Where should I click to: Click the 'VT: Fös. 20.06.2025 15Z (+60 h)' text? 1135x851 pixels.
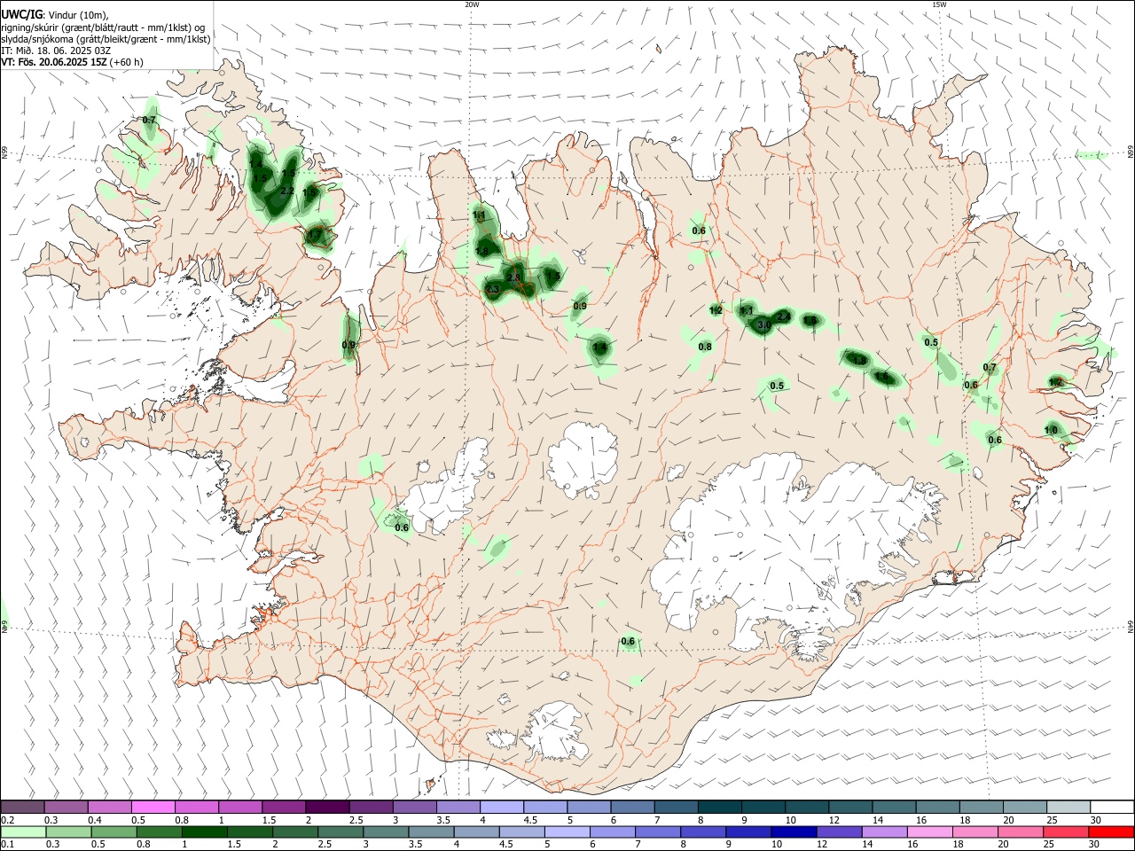[72, 62]
